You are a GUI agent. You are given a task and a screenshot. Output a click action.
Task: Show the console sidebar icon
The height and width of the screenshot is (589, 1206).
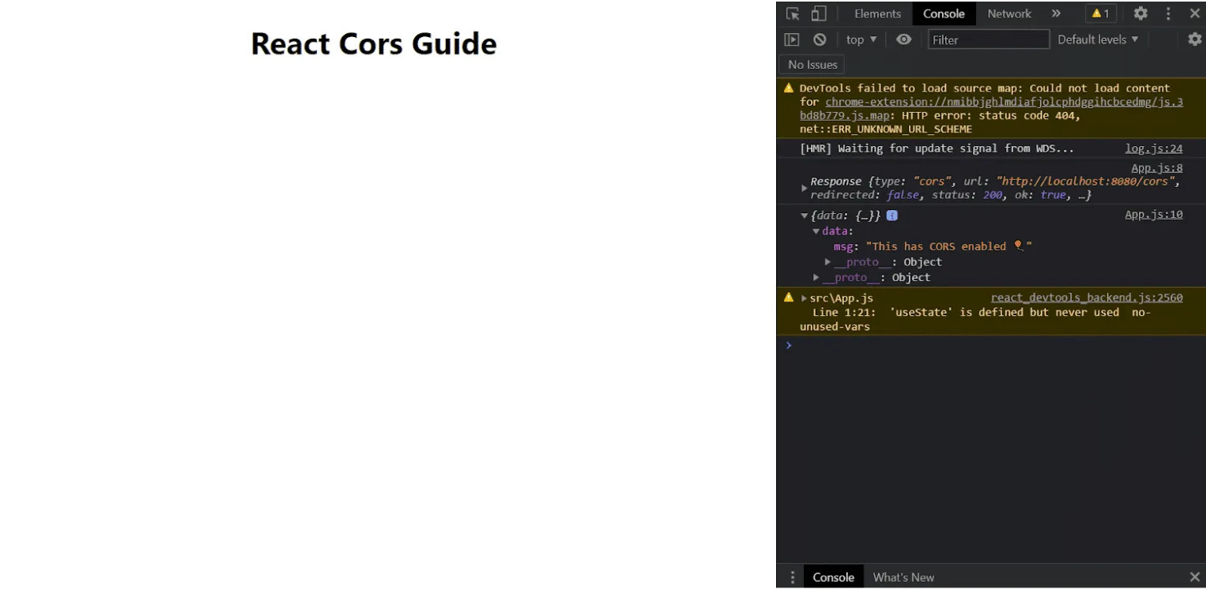point(792,39)
